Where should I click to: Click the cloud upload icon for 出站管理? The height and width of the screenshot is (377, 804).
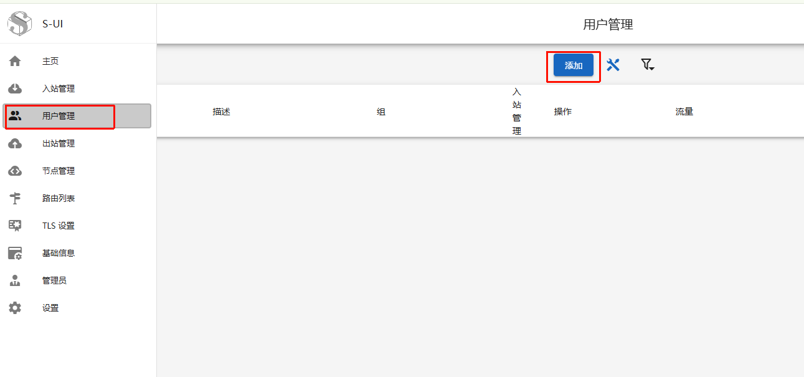click(x=15, y=143)
